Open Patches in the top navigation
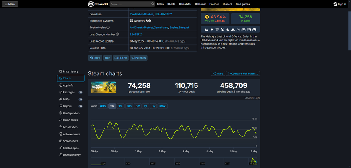Viewport: 351px width, 168px height. tap(214, 4)
